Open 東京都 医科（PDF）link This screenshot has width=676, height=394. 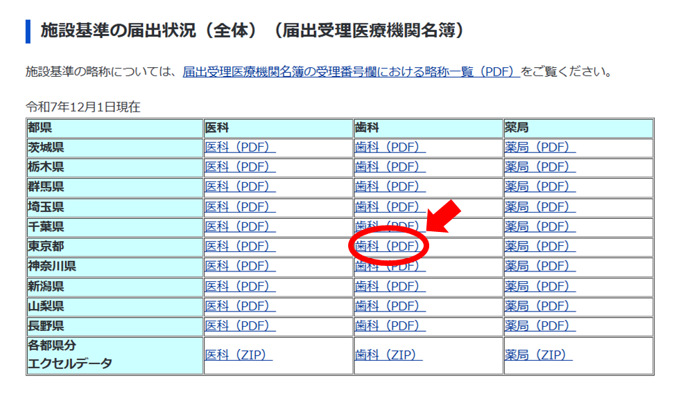tap(240, 247)
